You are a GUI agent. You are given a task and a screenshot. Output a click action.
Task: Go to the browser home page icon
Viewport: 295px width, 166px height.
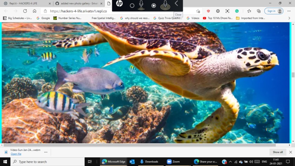[x=34, y=11]
